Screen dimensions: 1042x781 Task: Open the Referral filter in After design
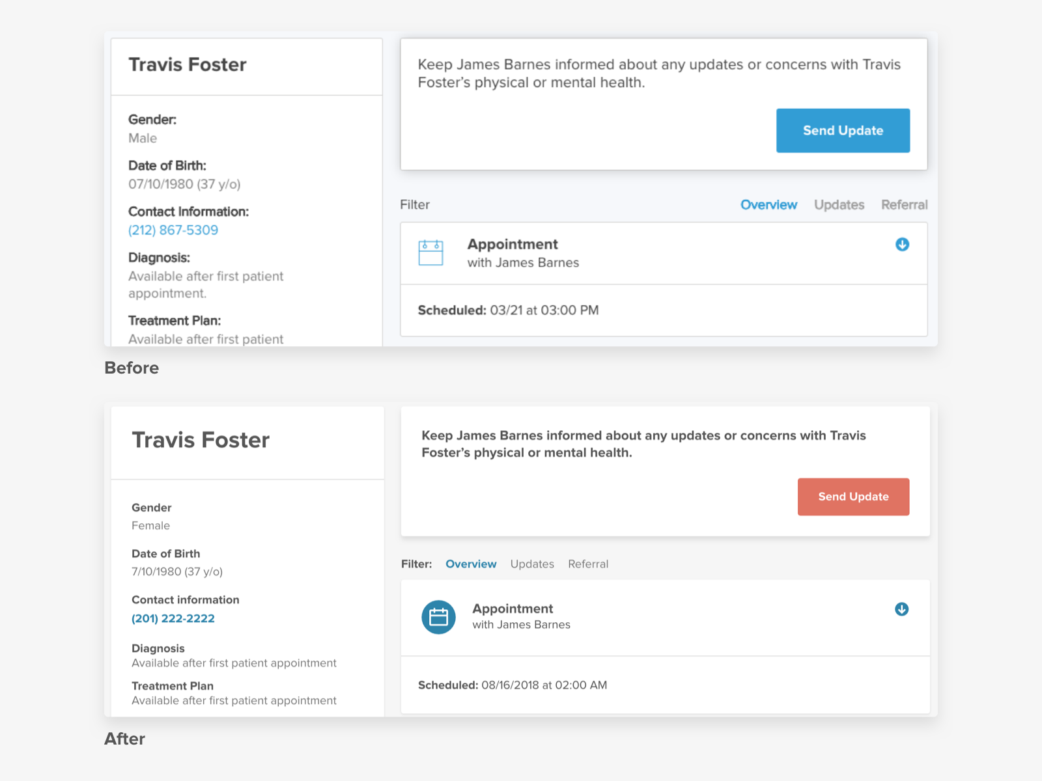coord(588,564)
